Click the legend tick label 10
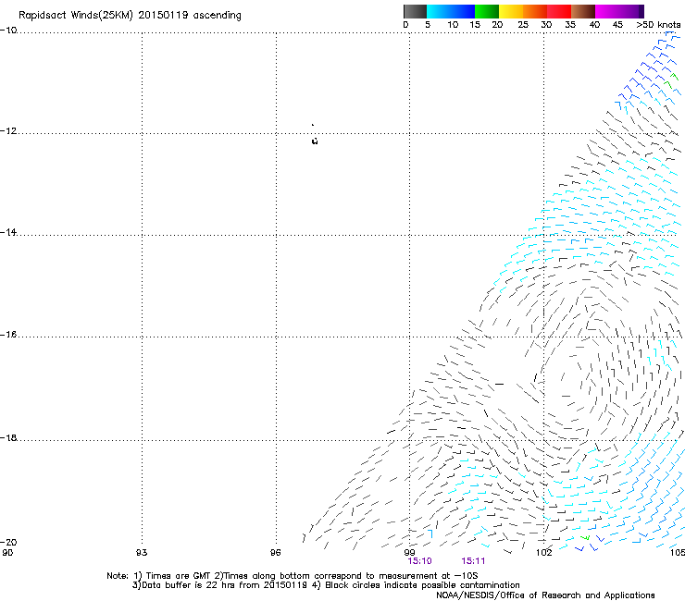The height and width of the screenshot is (601, 685). (x=453, y=25)
